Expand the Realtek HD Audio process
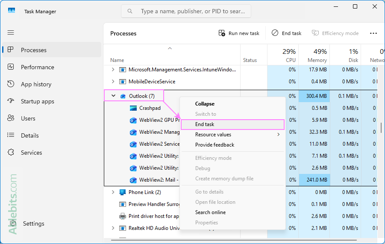The width and height of the screenshot is (385, 244). click(x=113, y=228)
